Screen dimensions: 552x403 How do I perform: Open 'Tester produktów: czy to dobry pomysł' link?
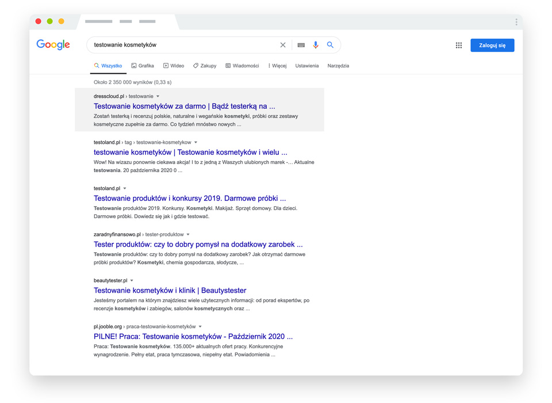click(x=198, y=244)
